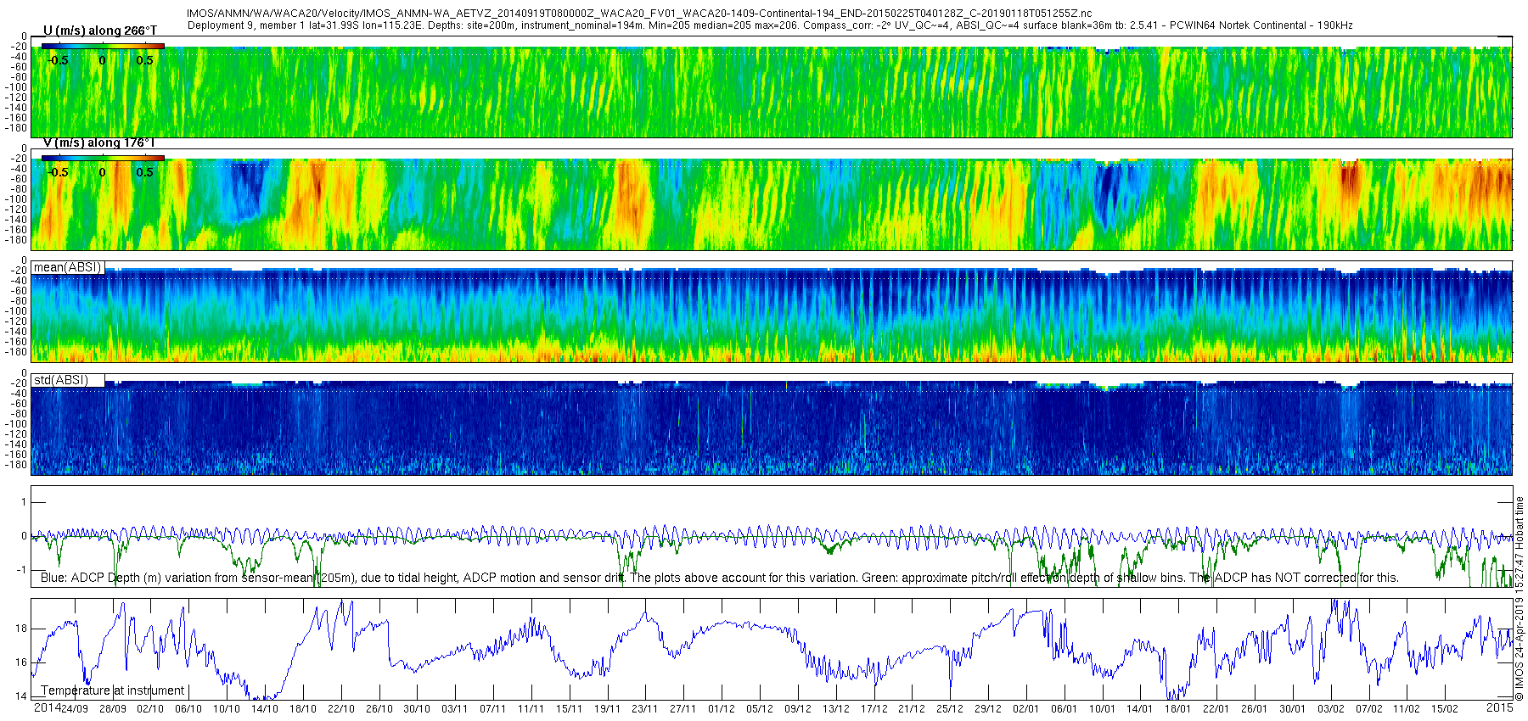Click the '0.5' label on V color bar

[145, 172]
